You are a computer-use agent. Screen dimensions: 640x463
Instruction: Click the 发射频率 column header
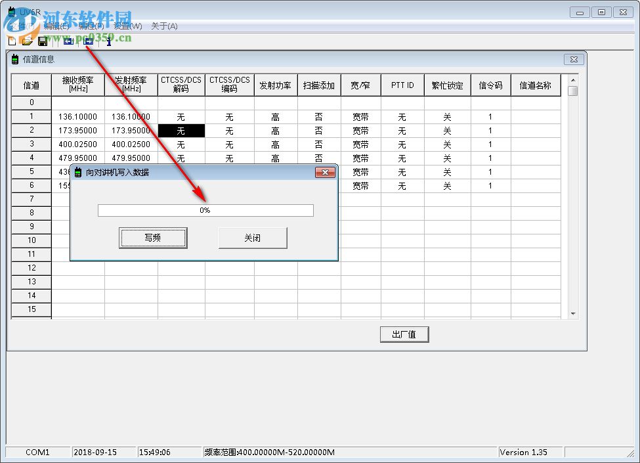pyautogui.click(x=131, y=85)
